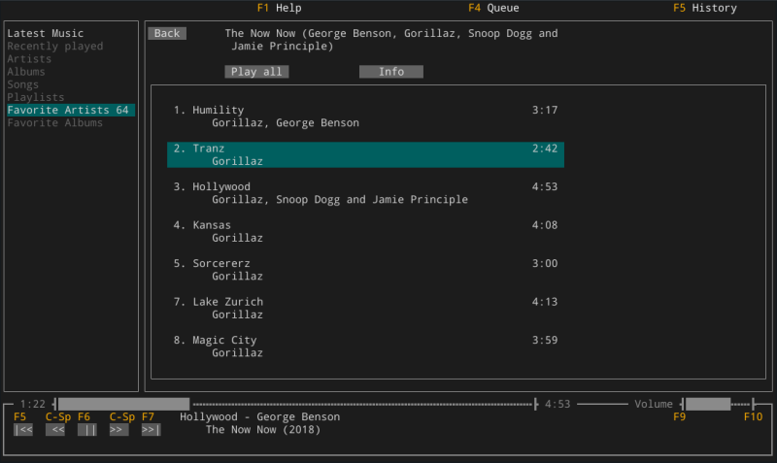The height and width of the screenshot is (463, 777).
Task: Play all tracks of the album
Action: tap(256, 72)
